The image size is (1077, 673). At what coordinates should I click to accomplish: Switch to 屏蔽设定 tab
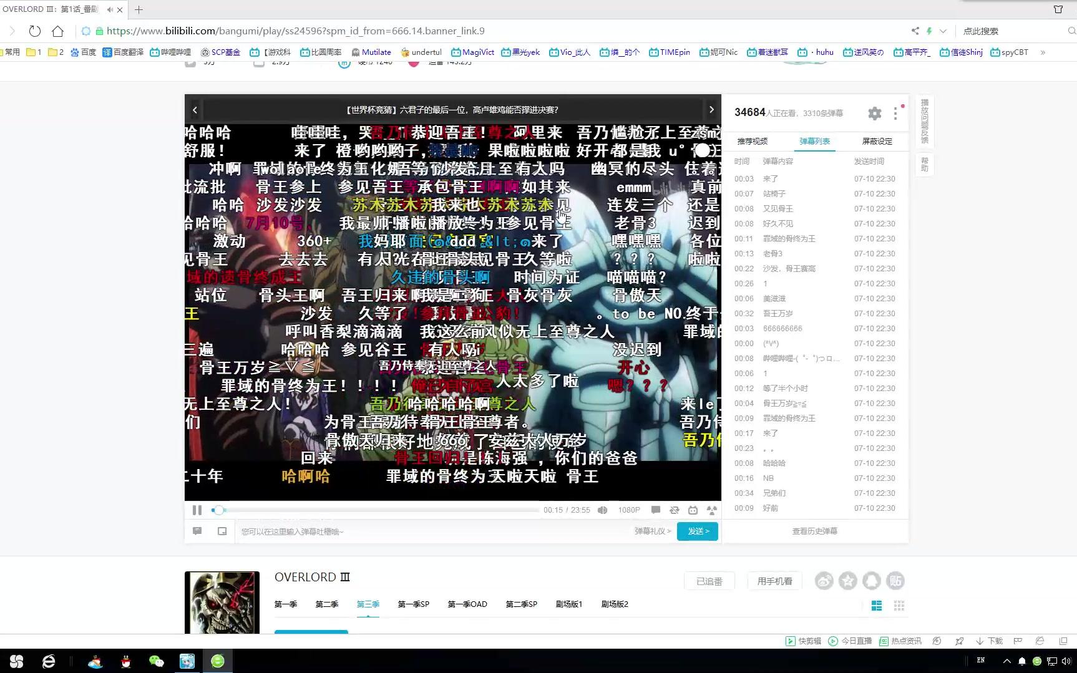point(877,142)
